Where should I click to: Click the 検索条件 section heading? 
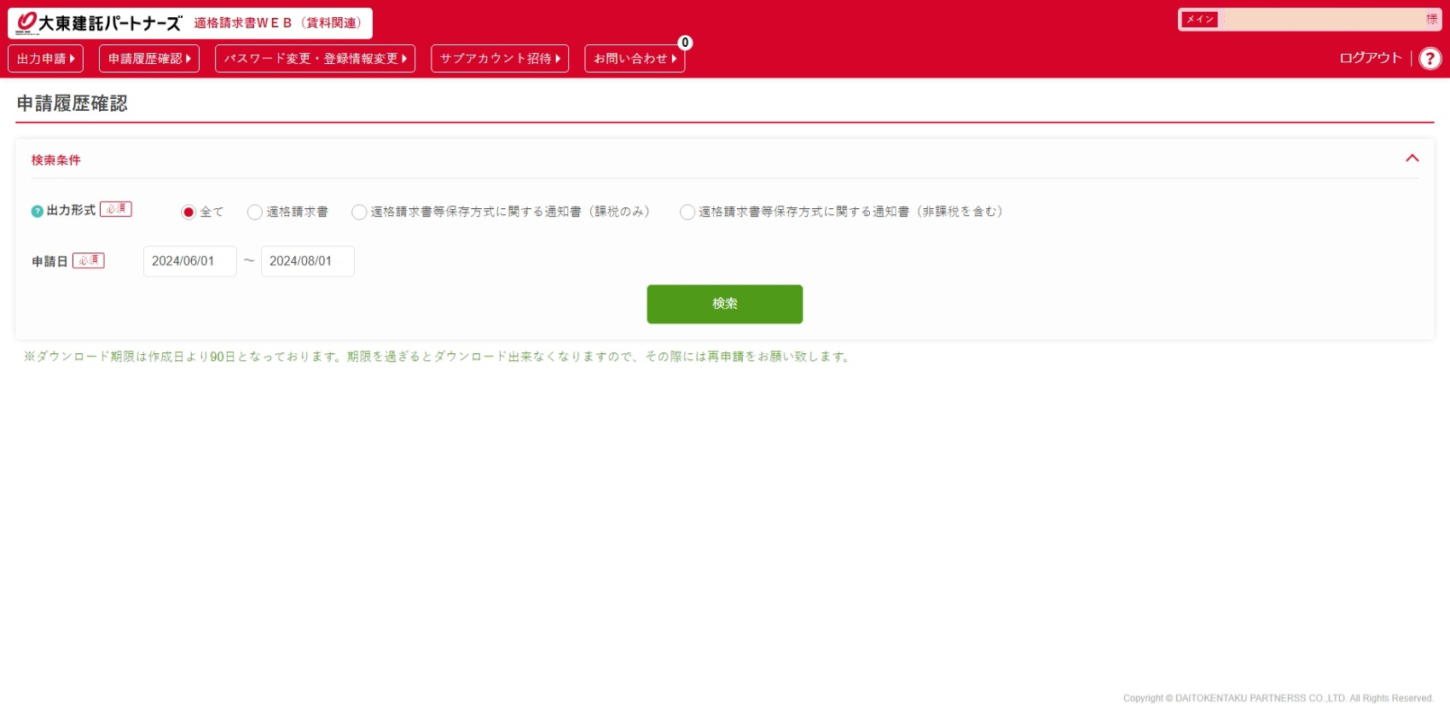tap(56, 160)
